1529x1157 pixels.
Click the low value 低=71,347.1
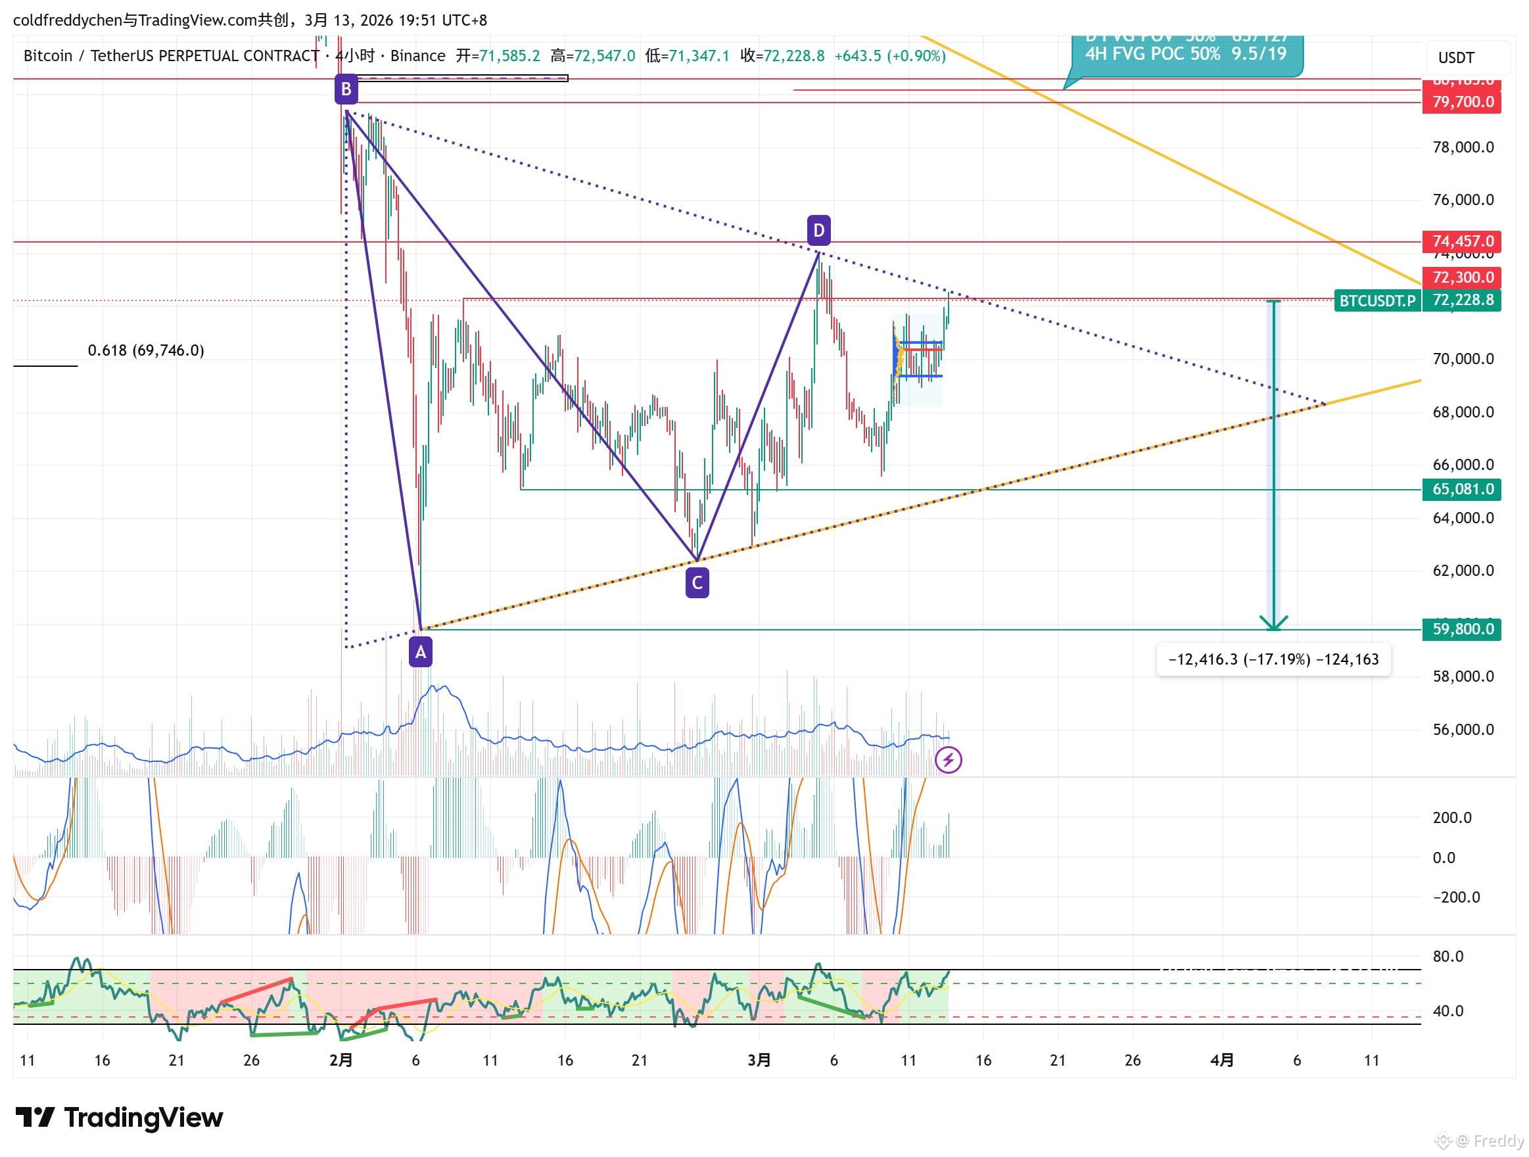point(687,56)
